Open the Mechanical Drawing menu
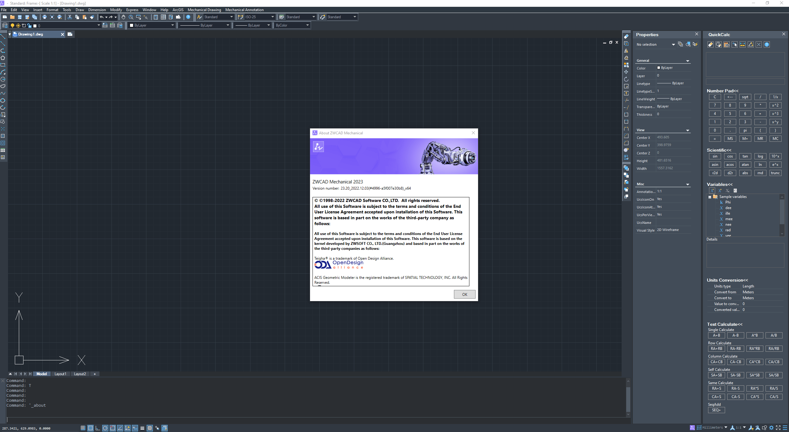This screenshot has width=789, height=432. point(204,10)
